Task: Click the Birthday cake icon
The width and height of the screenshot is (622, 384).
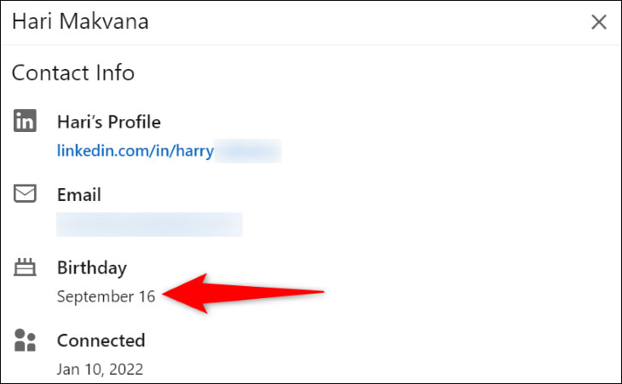Action: pos(26,268)
